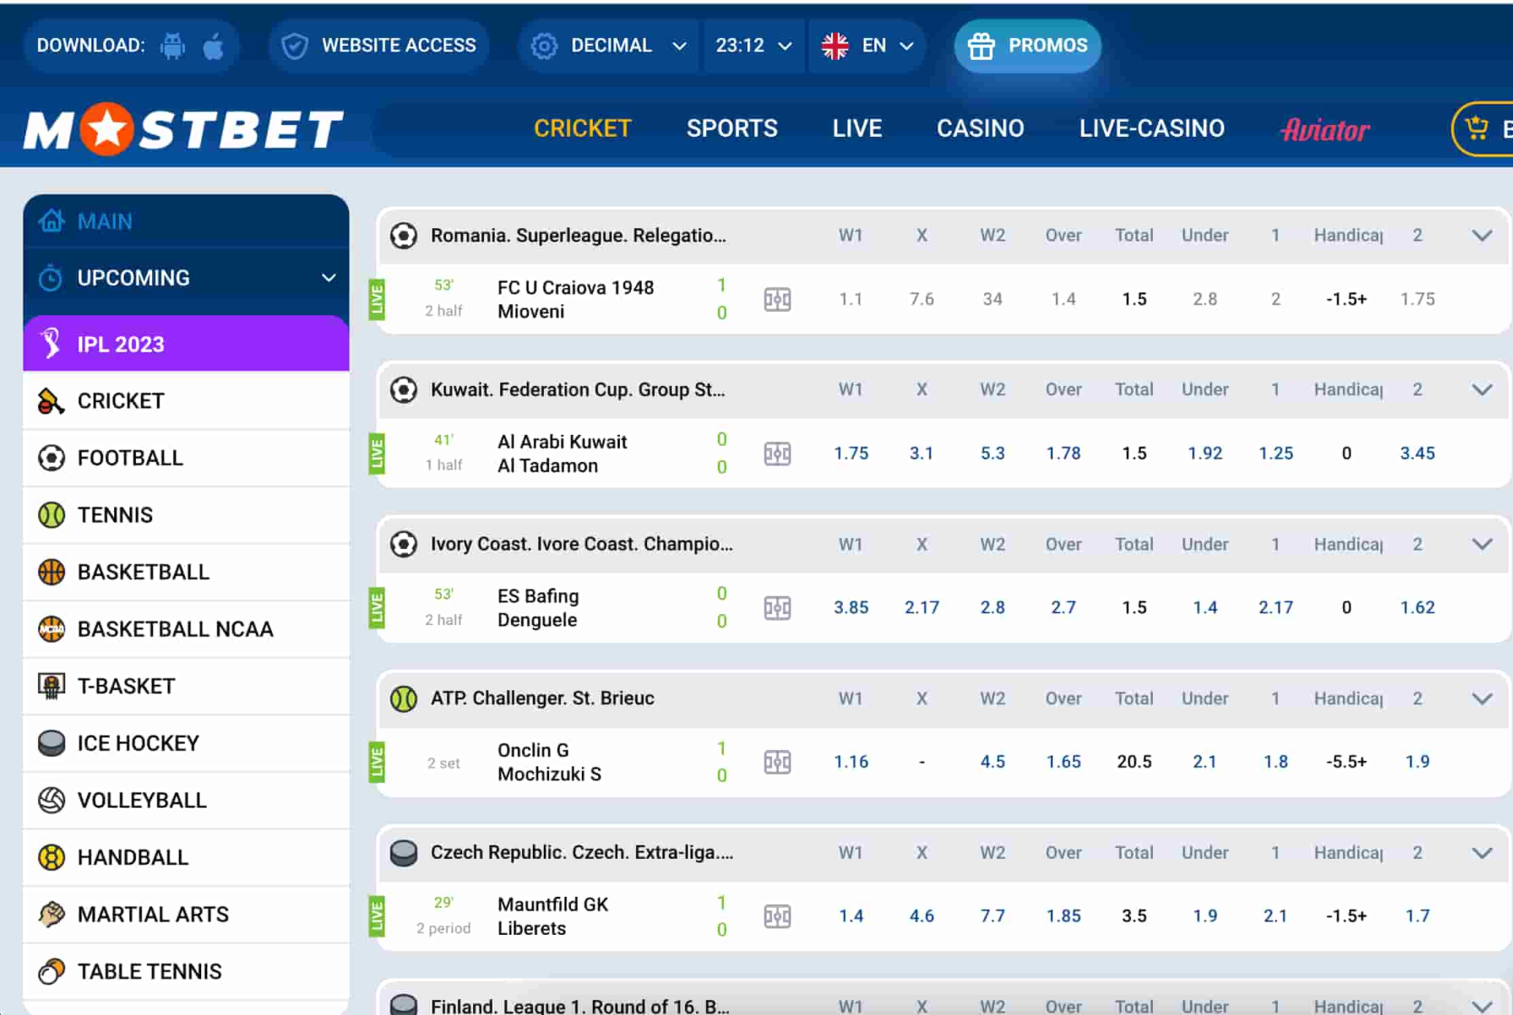The width and height of the screenshot is (1513, 1015).
Task: Click the IPL 2023 trophy icon
Action: pyautogui.click(x=51, y=343)
